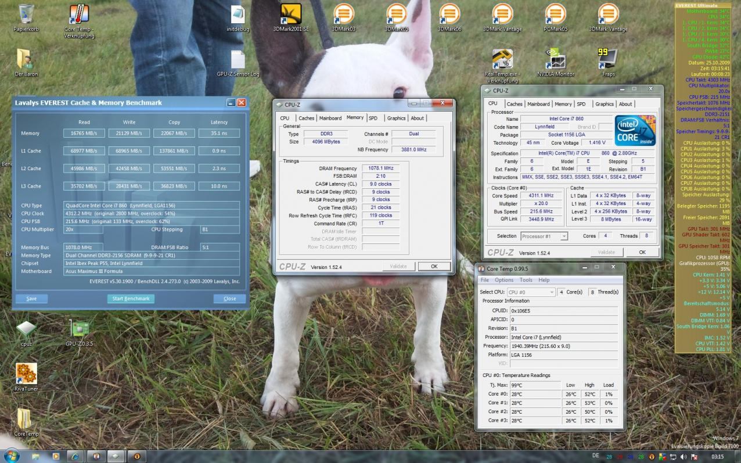This screenshot has height=463, width=741.
Task: Select Mainboard tab in CPU-Z CPU window
Action: pos(538,104)
